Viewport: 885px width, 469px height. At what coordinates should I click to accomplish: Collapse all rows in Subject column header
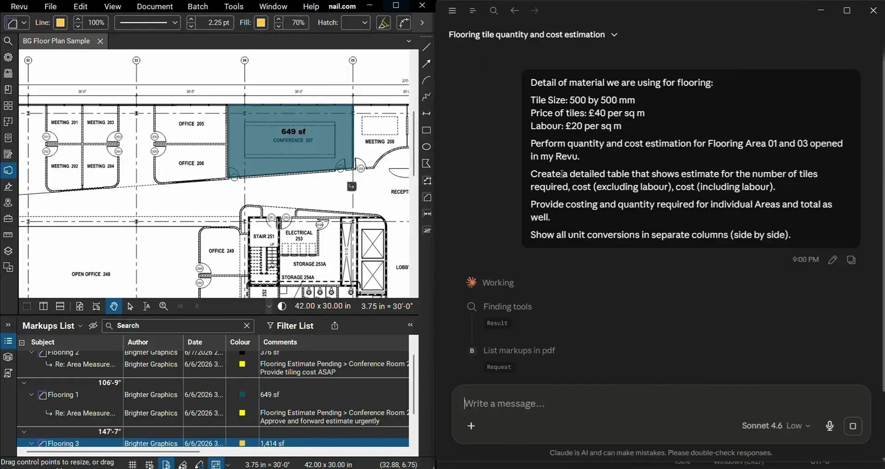(x=22, y=342)
